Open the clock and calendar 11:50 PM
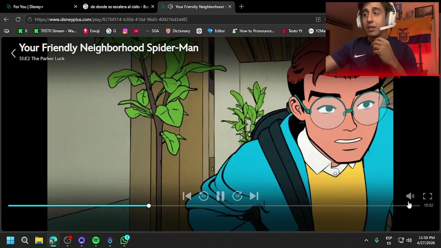Image resolution: width=441 pixels, height=248 pixels. (426, 240)
